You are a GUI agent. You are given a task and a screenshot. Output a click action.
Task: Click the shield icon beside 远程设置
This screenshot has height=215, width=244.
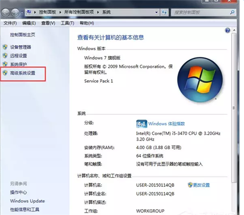(x=5, y=55)
